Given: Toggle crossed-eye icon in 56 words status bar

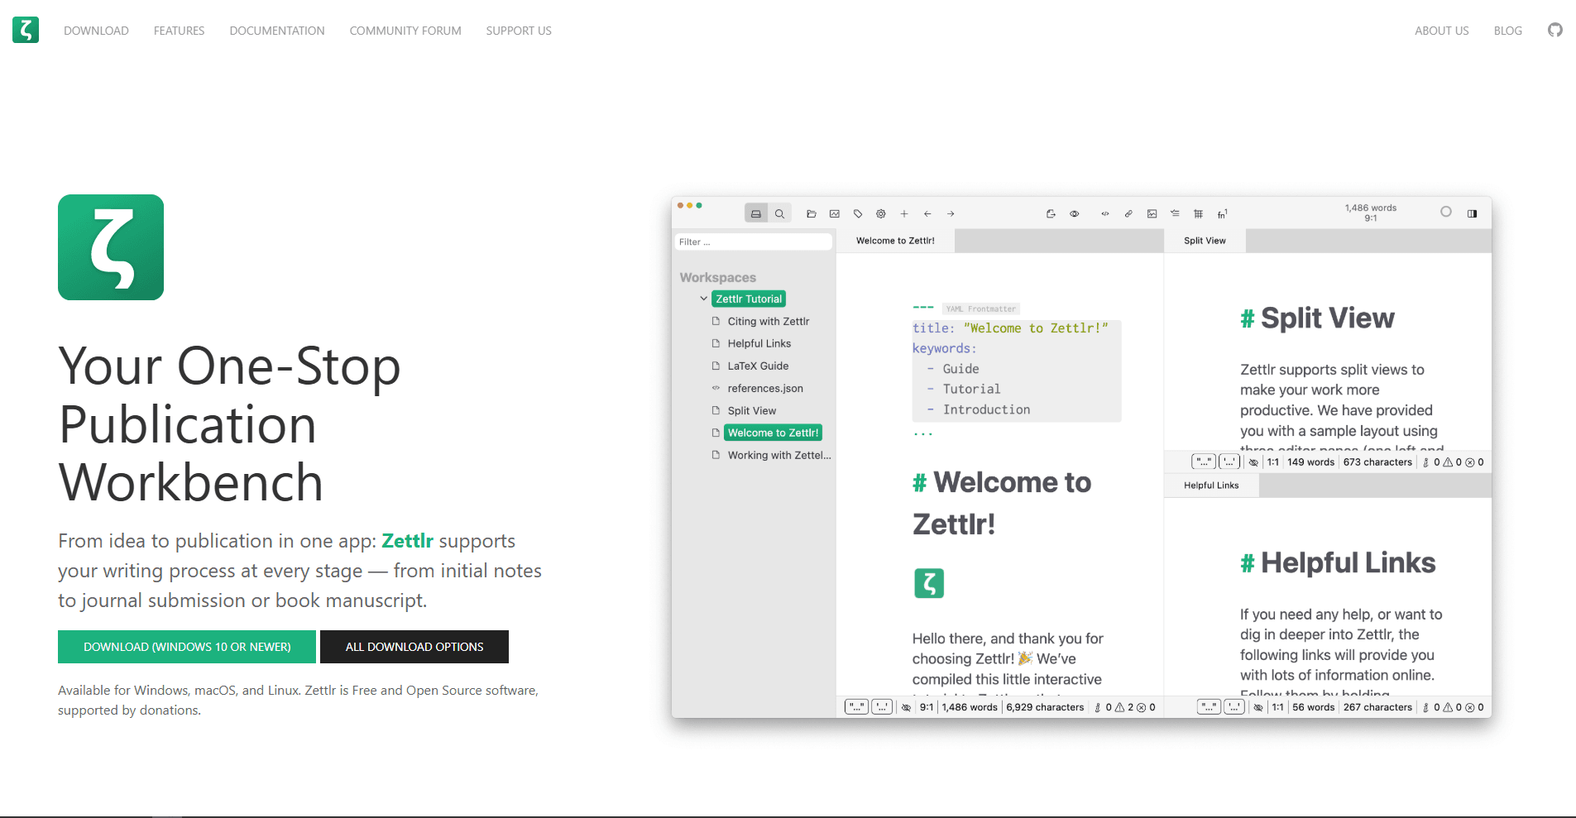Looking at the screenshot, I should pyautogui.click(x=1258, y=707).
